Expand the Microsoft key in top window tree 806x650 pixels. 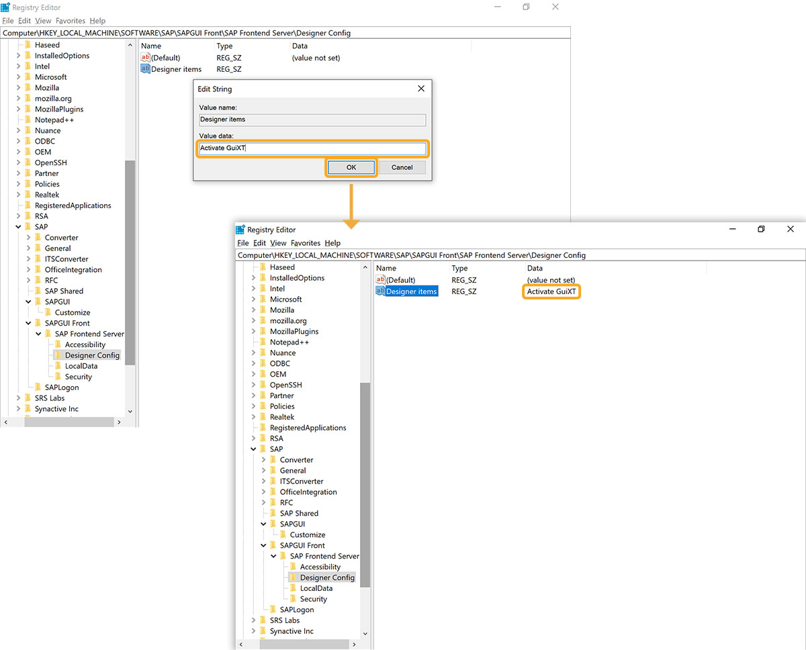tap(18, 77)
